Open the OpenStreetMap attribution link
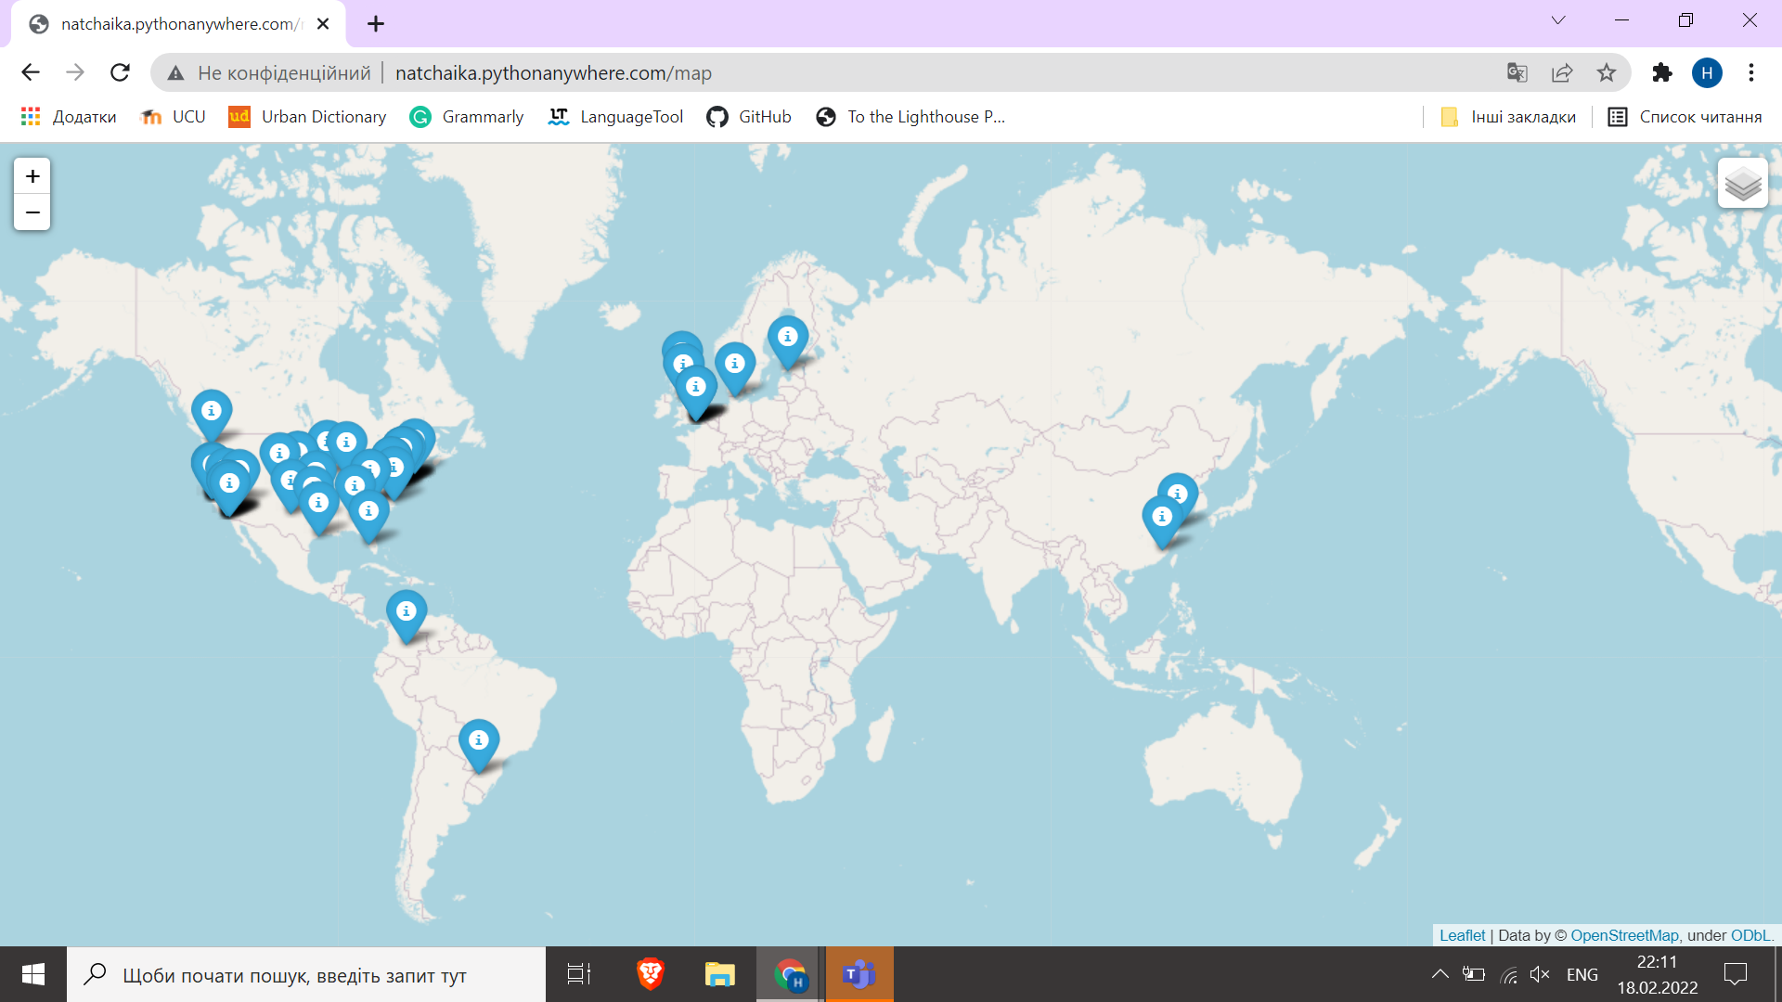 pos(1623,935)
